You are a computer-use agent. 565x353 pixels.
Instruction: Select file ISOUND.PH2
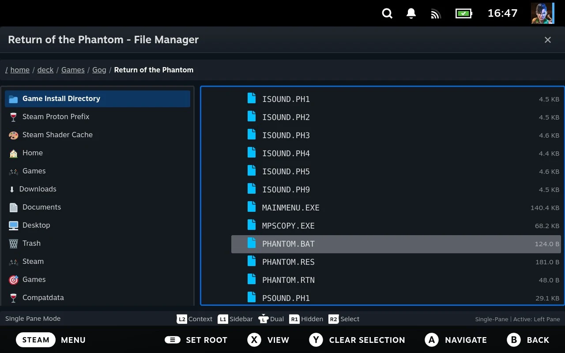[396, 117]
